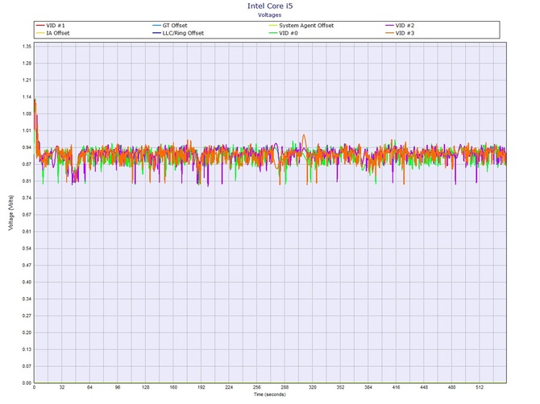Viewport: 540px width, 404px height.
Task: Select the VID #0 legend entry
Action: (x=283, y=33)
